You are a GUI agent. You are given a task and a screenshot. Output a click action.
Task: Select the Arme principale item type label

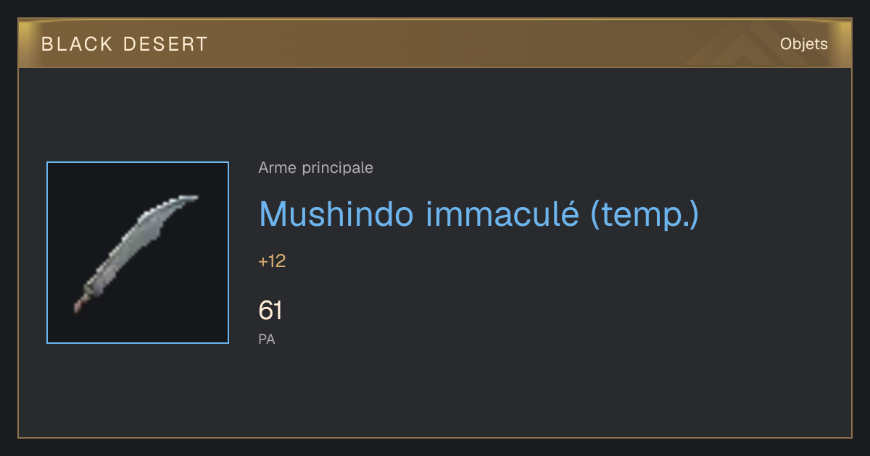pyautogui.click(x=316, y=168)
